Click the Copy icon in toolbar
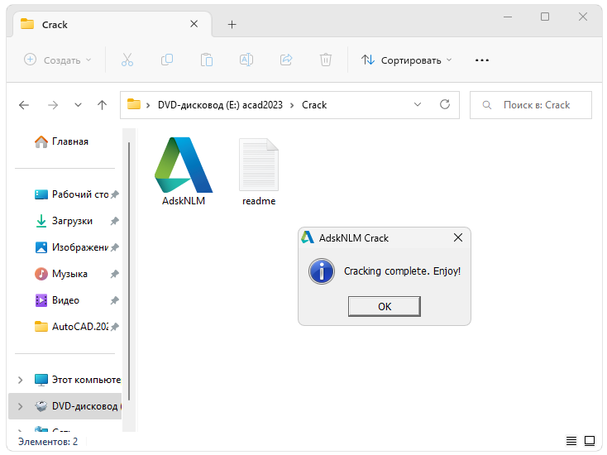This screenshot has height=455, width=607. 167,60
